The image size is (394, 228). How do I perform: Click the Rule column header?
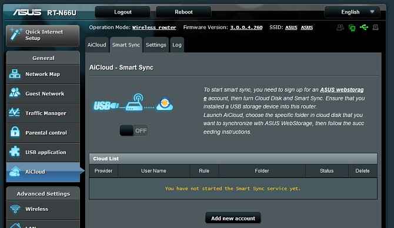coord(204,171)
